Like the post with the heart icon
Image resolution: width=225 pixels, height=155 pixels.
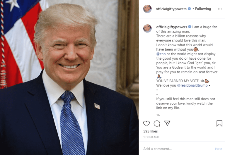coord(146,123)
